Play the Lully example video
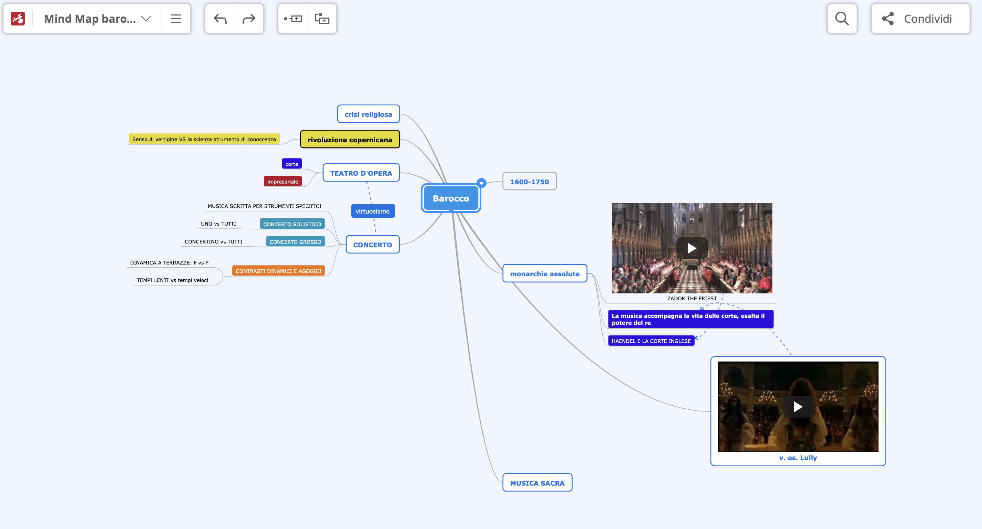The image size is (982, 529). click(798, 407)
